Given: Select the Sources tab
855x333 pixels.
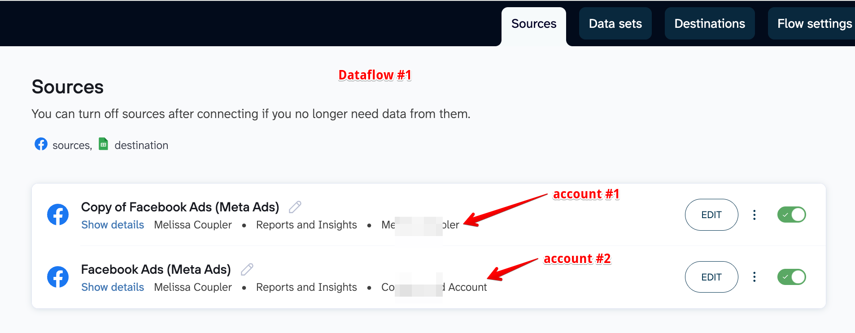Looking at the screenshot, I should [534, 24].
